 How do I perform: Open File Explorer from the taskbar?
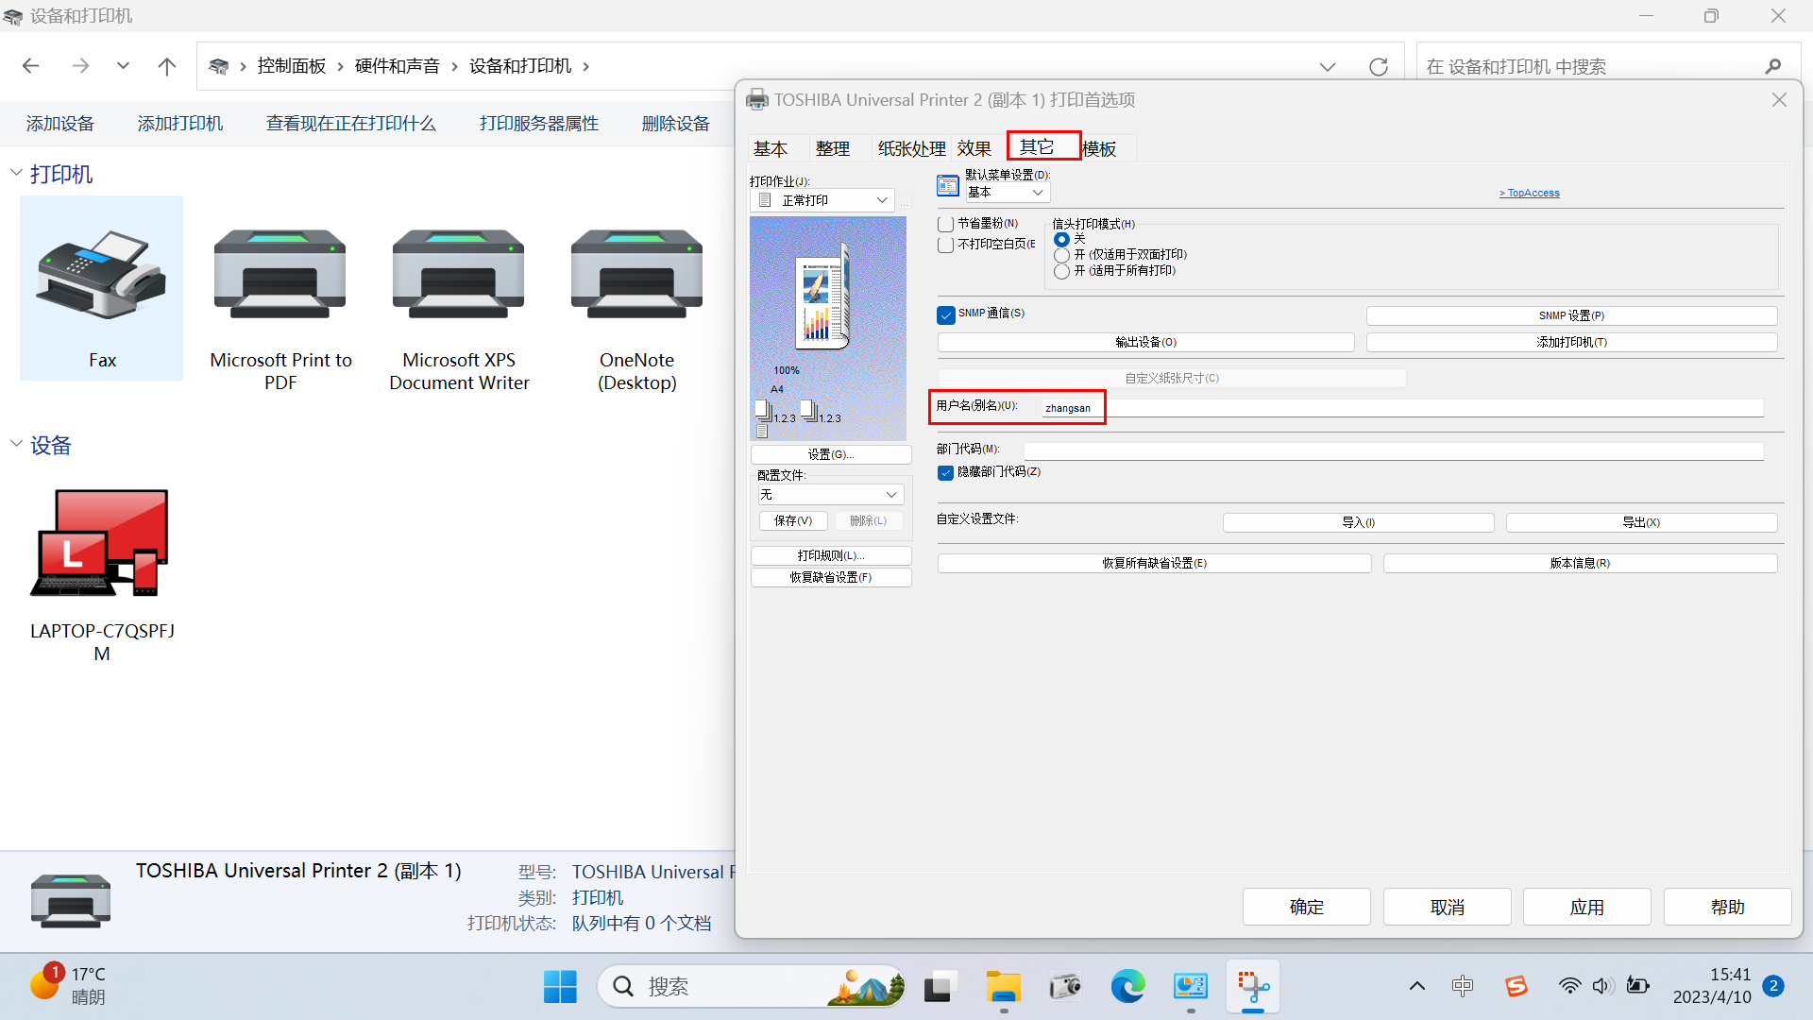[x=1003, y=985]
